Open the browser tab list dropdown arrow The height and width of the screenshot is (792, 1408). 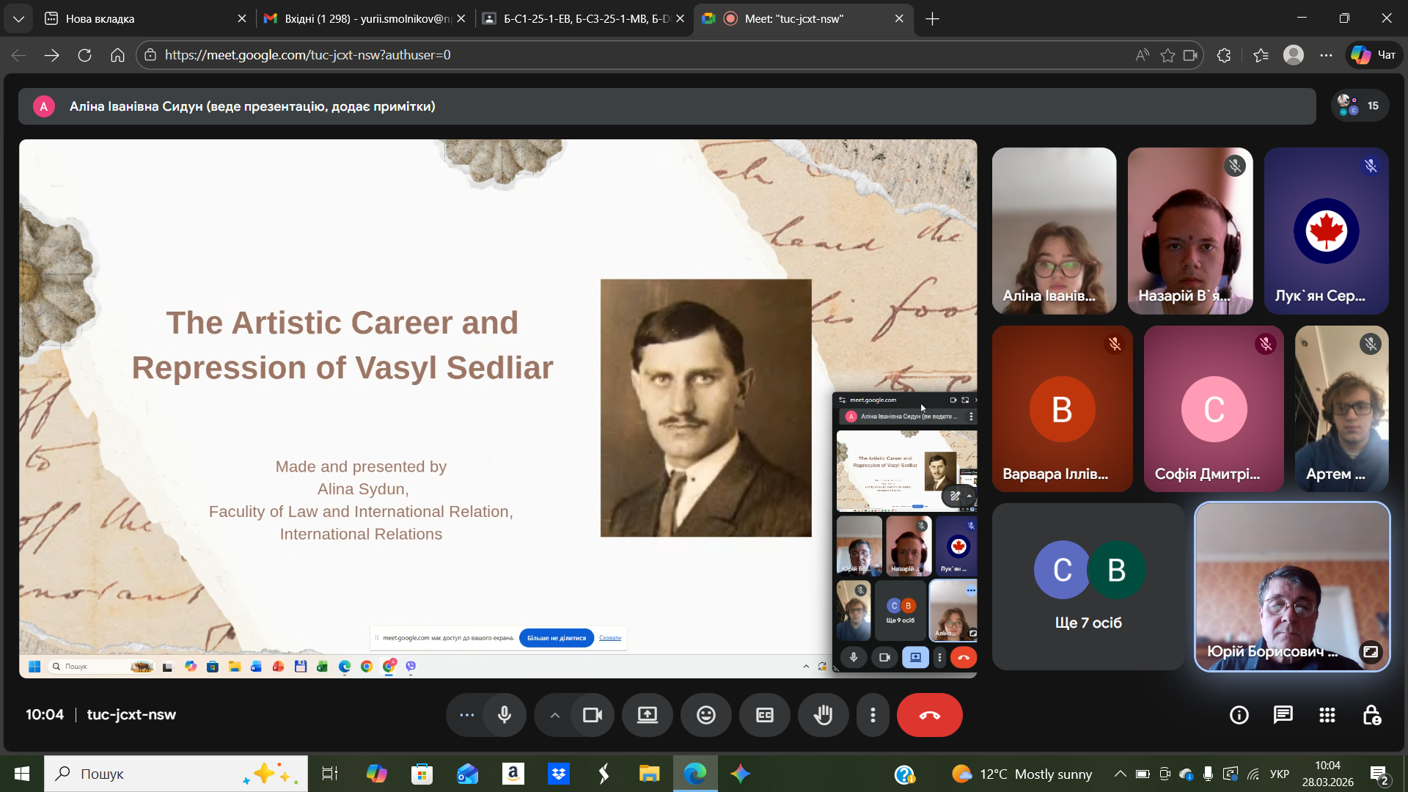click(18, 18)
